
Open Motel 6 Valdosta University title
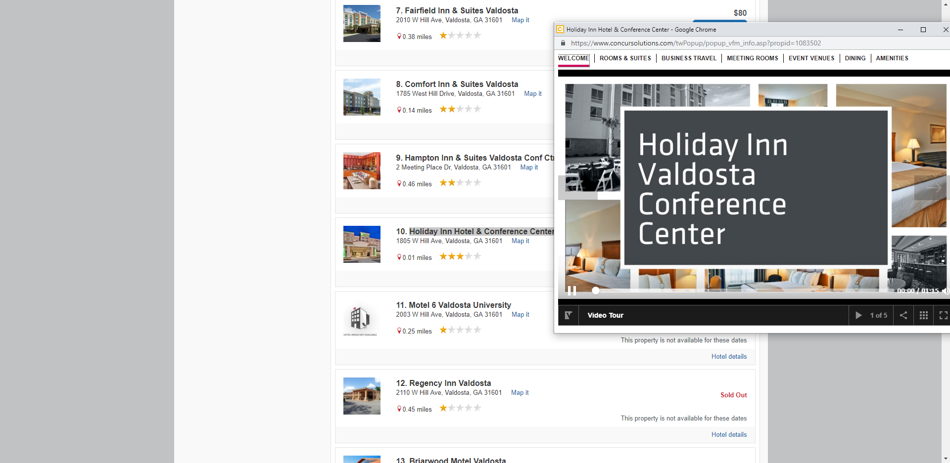pos(454,305)
